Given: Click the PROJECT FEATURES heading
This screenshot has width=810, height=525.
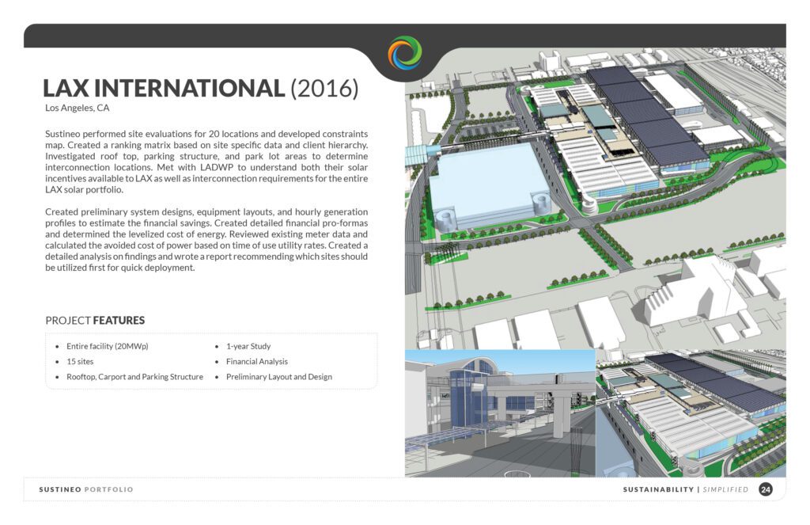Looking at the screenshot, I should click(x=95, y=321).
